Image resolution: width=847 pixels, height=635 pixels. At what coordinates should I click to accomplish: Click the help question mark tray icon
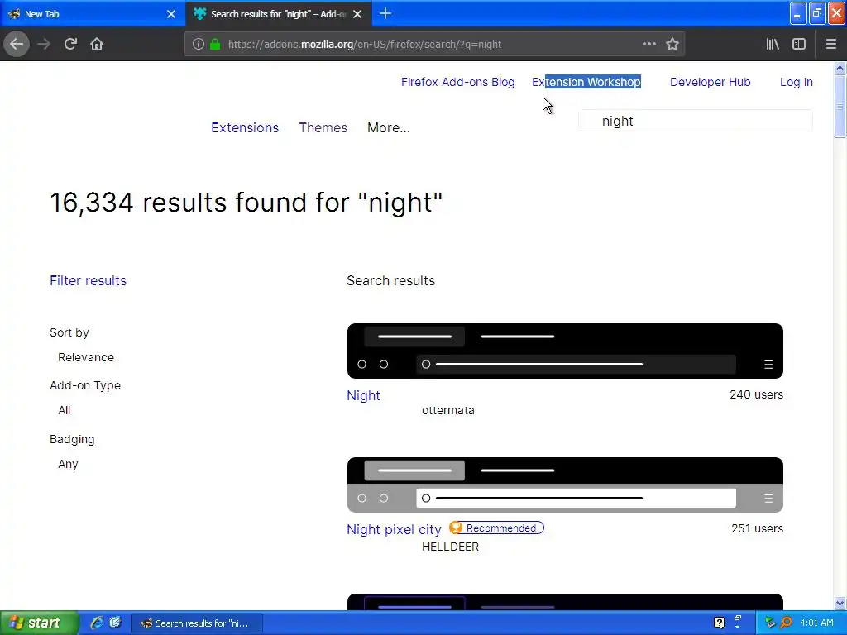pyautogui.click(x=719, y=623)
